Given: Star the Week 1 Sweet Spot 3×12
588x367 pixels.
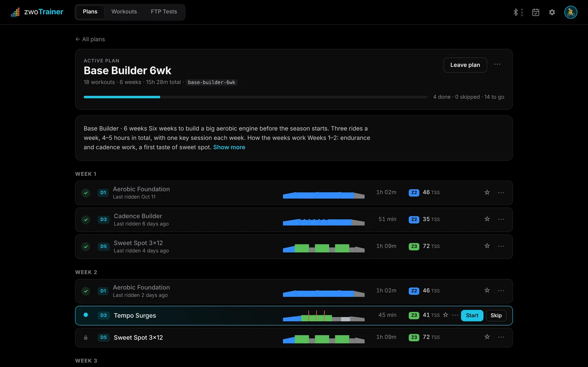Looking at the screenshot, I should click(487, 246).
